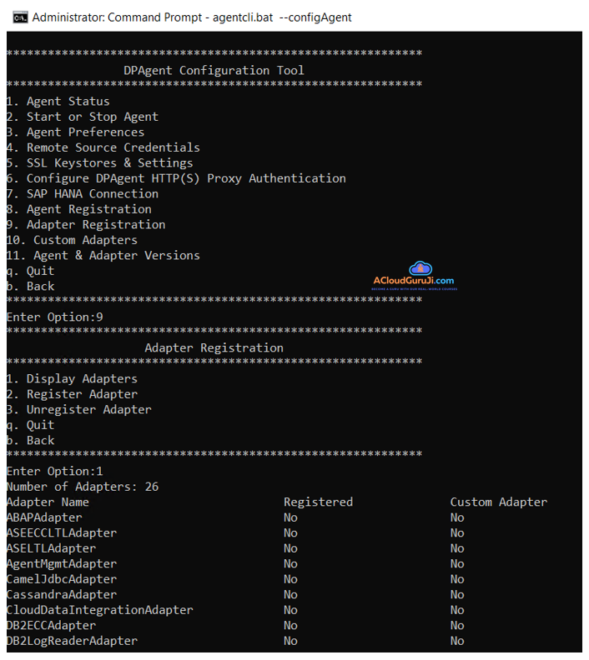Click the Remote Source Credentials option
Image resolution: width=589 pixels, height=660 pixels.
click(103, 147)
